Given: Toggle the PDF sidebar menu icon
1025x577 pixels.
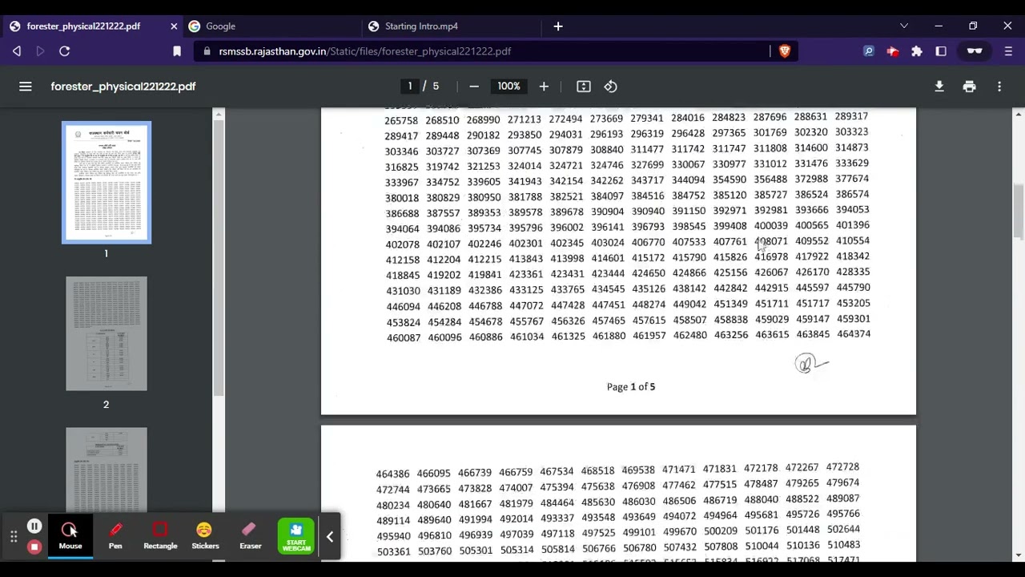Looking at the screenshot, I should pos(26,87).
